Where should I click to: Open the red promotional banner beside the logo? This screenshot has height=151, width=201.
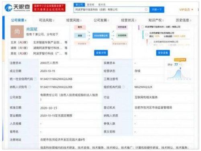click(49, 8)
